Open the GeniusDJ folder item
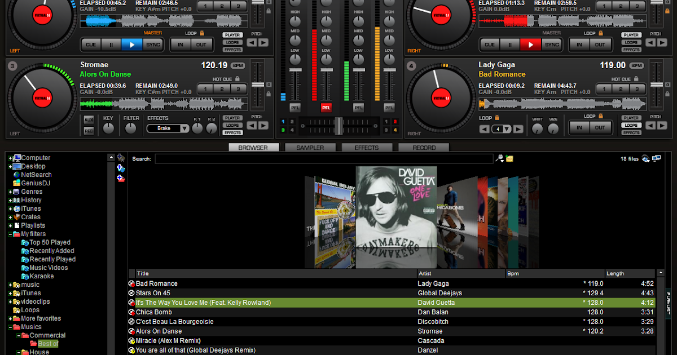677x355 pixels. click(32, 183)
